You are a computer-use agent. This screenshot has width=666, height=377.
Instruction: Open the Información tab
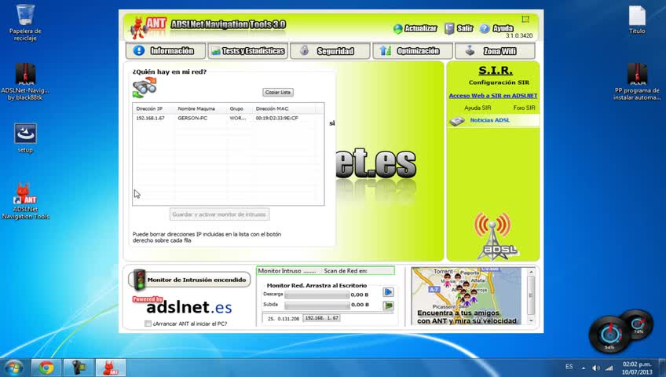(x=166, y=51)
